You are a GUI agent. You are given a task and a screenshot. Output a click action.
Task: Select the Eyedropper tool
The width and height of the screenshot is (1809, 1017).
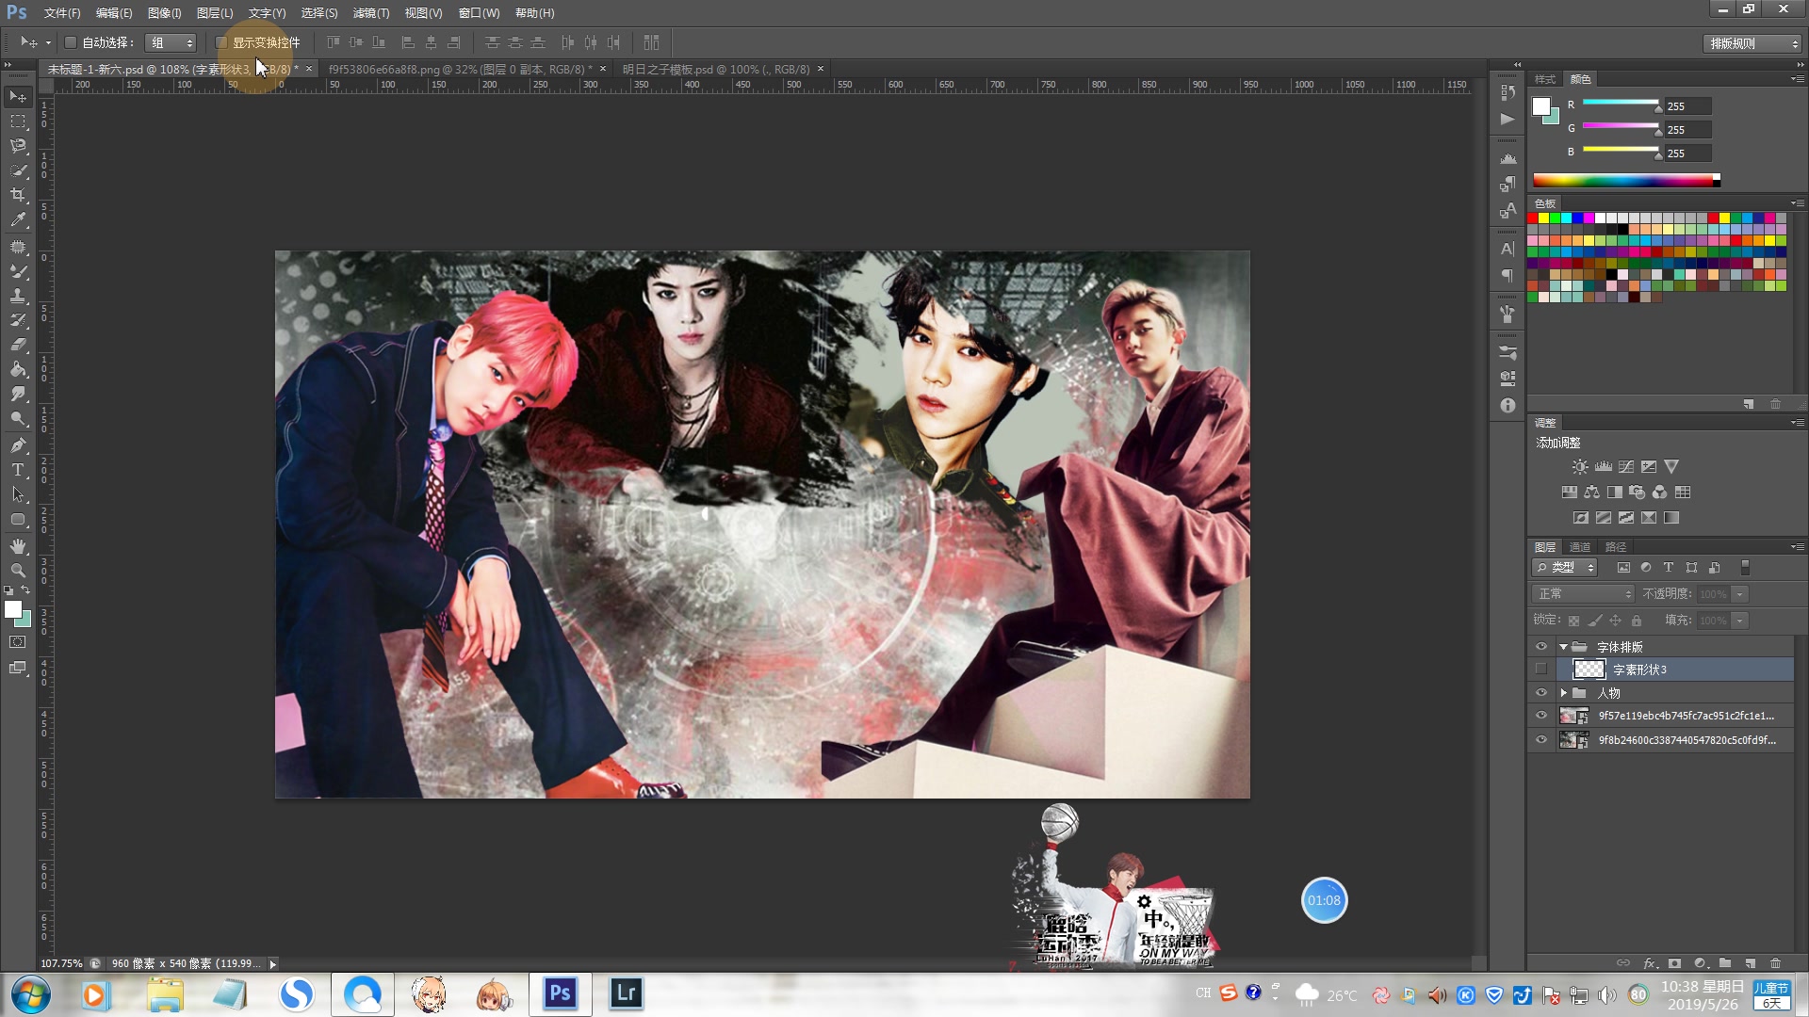pyautogui.click(x=18, y=219)
